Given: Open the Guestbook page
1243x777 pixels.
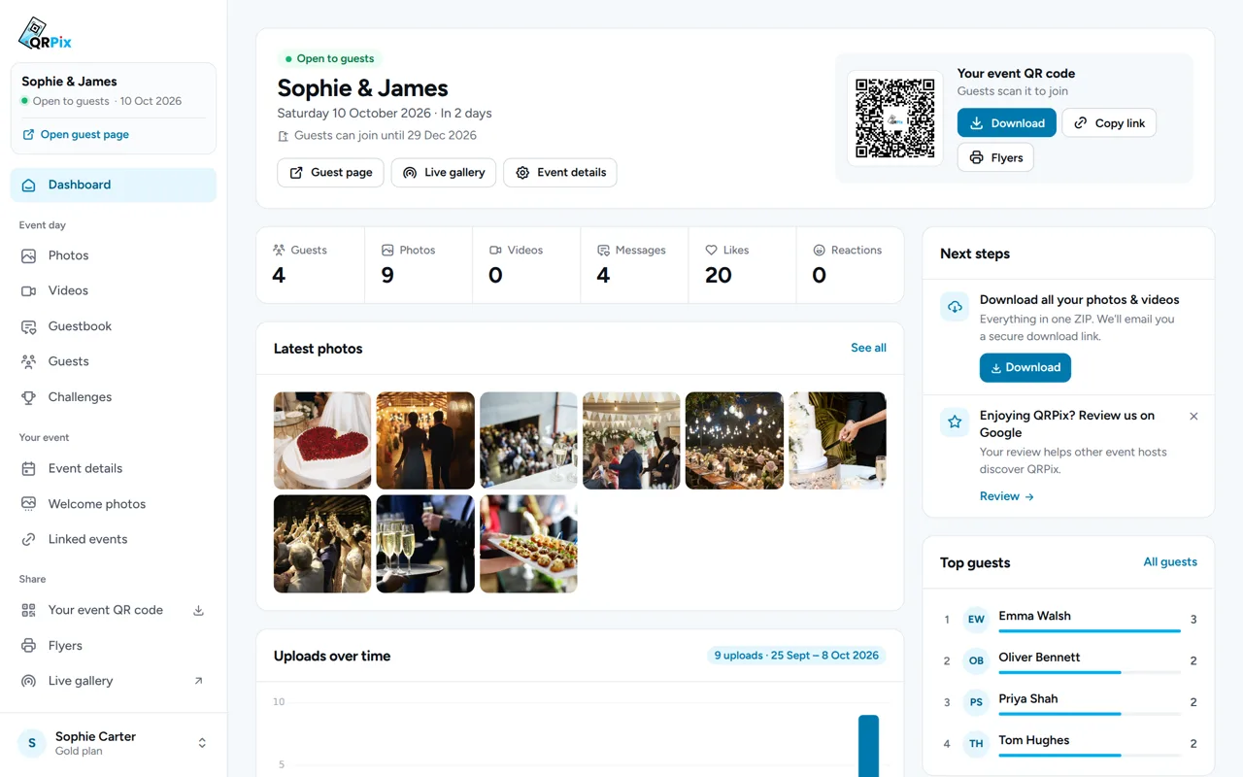Looking at the screenshot, I should 114,326.
